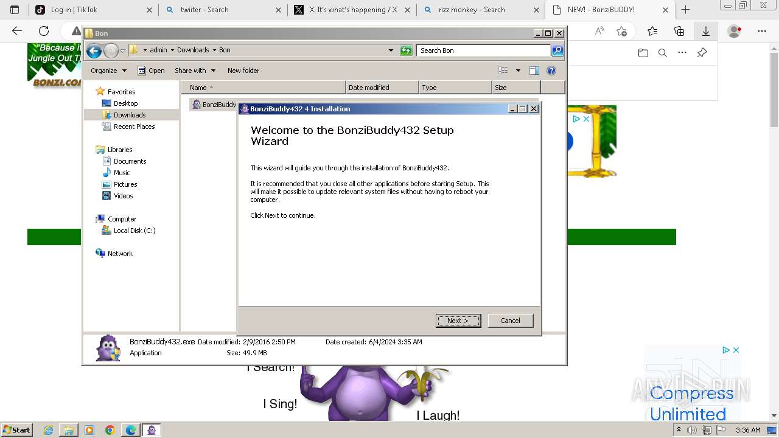Open the downloads folder icon in flyout
779x438 pixels.
pos(643,53)
